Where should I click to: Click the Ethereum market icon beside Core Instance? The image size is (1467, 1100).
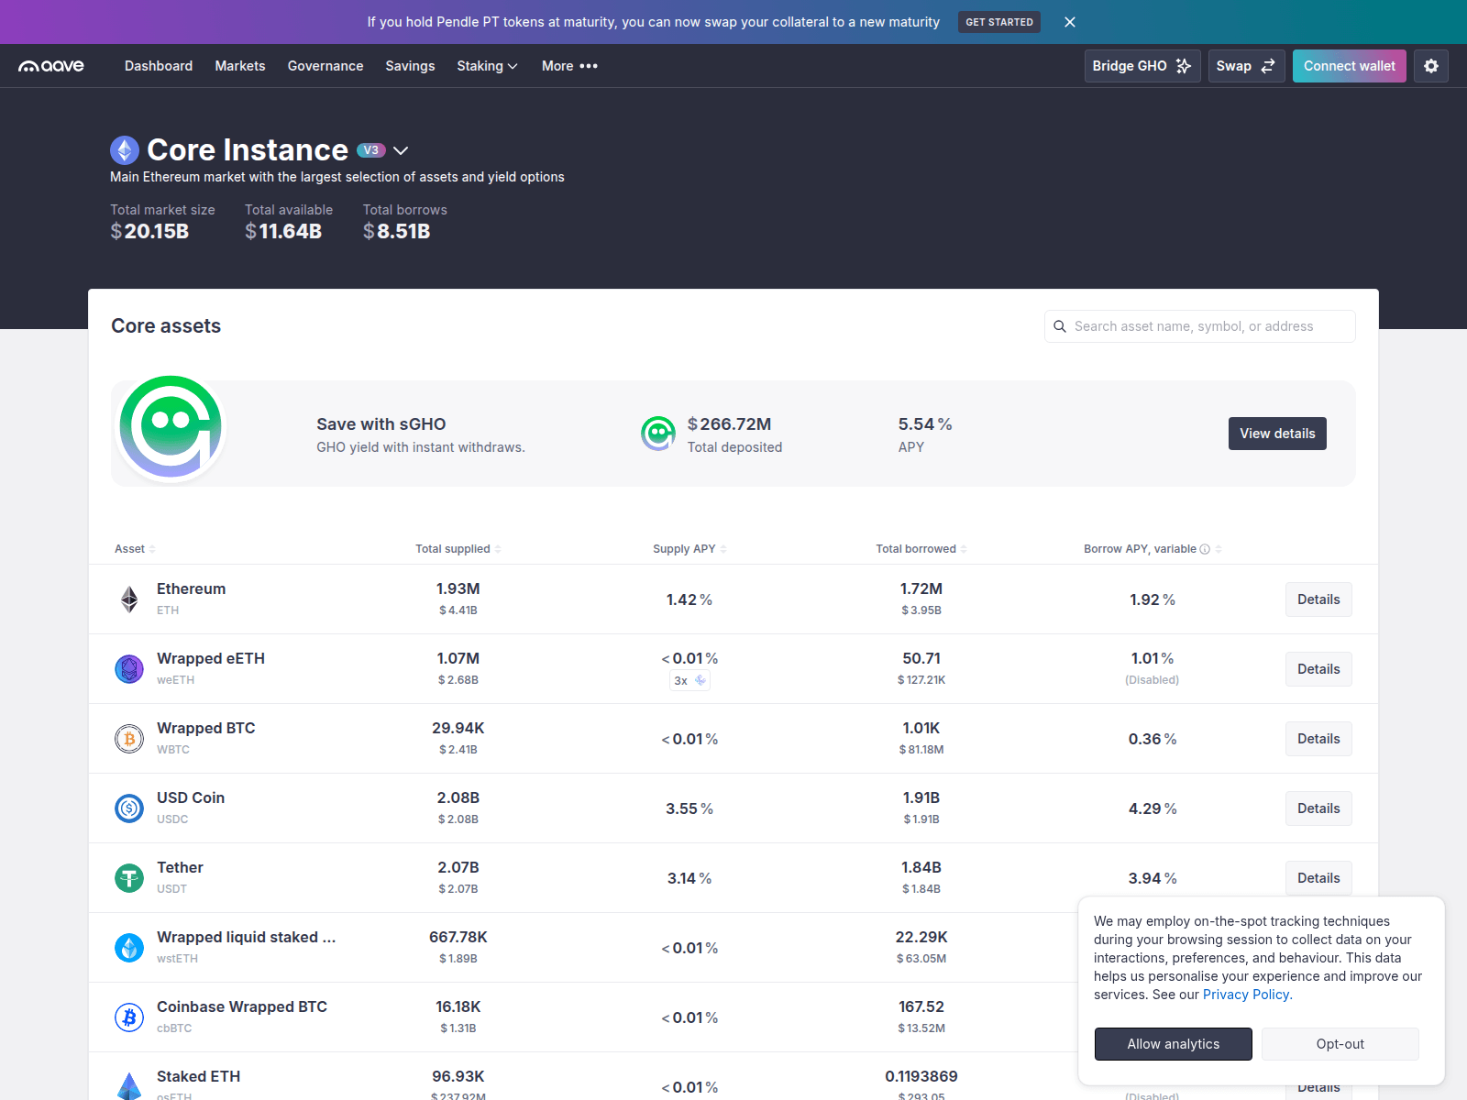click(125, 150)
